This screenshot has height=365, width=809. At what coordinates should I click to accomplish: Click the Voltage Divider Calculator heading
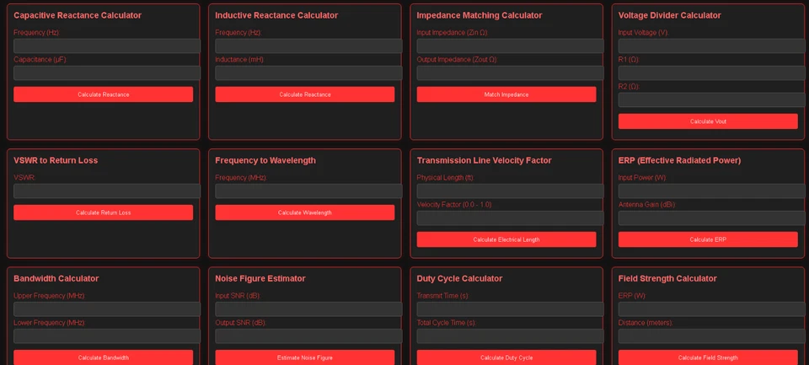[670, 15]
